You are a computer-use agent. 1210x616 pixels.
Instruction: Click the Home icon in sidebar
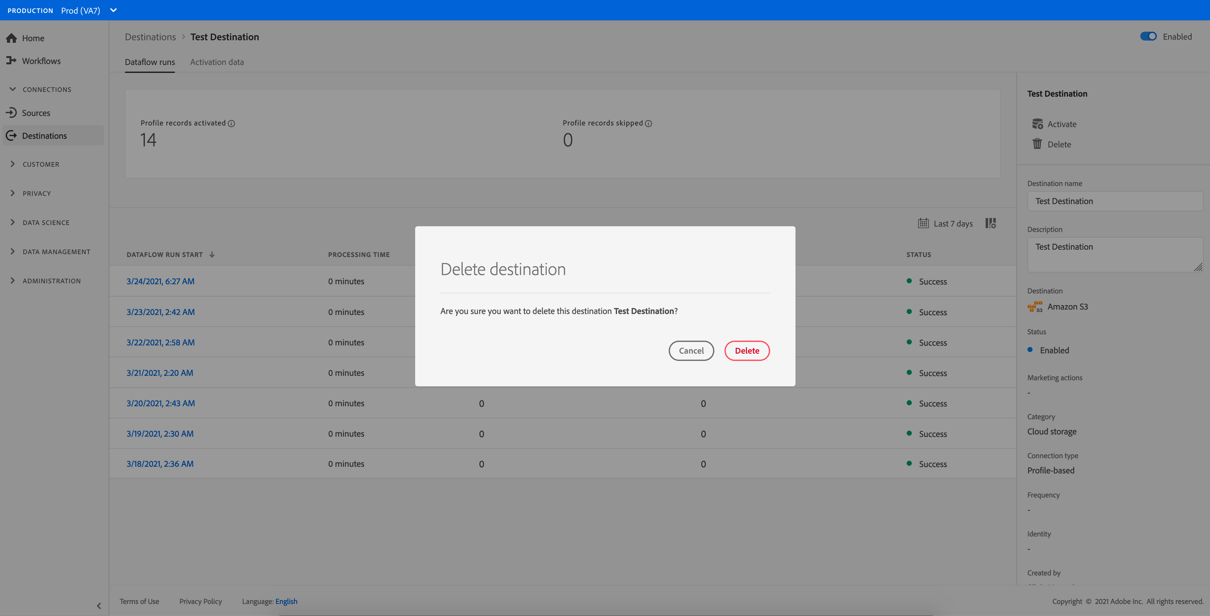point(12,38)
